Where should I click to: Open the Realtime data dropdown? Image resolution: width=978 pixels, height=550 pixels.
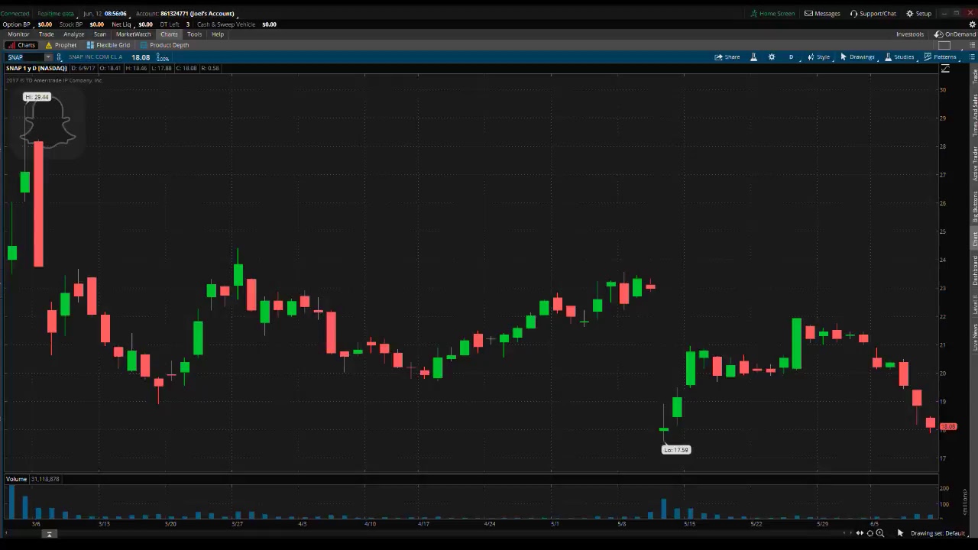click(56, 14)
